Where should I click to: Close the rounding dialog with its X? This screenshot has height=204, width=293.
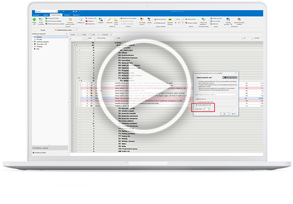236,73
